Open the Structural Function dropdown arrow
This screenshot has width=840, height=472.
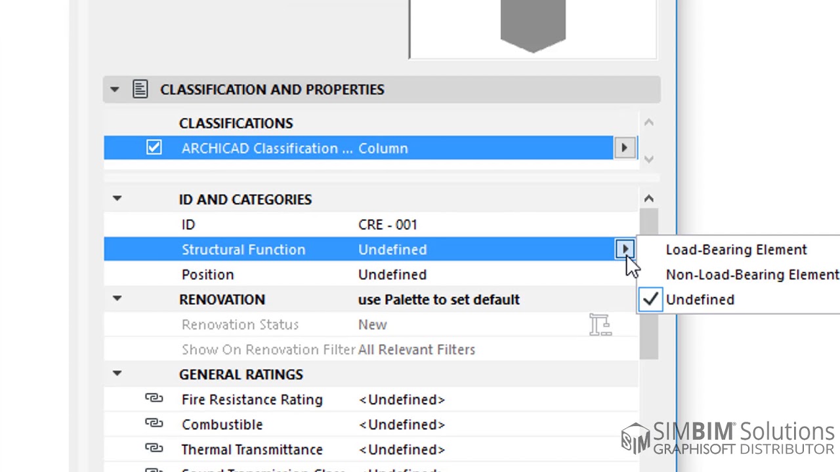tap(624, 249)
